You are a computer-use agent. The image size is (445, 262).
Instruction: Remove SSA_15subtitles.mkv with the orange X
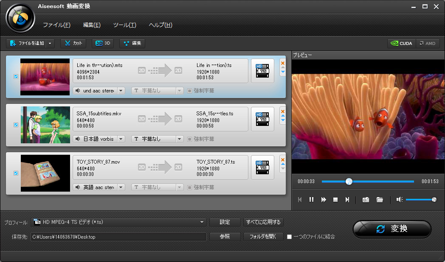tap(283, 111)
